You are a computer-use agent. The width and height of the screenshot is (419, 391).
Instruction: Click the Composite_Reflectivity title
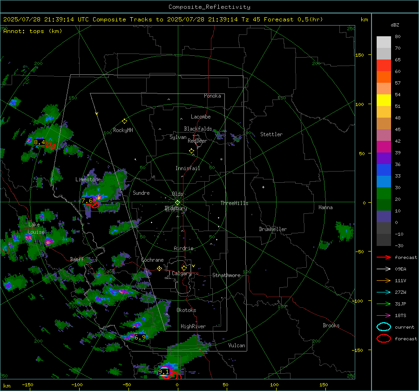point(209,7)
